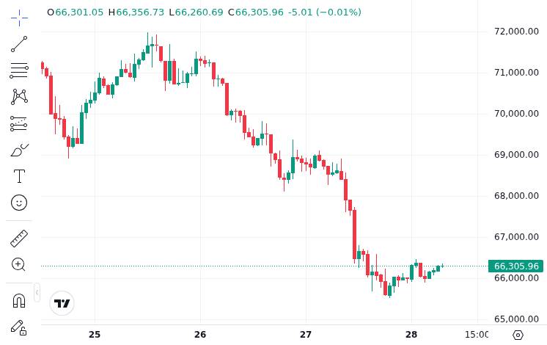Image resolution: width=547 pixels, height=345 pixels.
Task: Click the zoom in tool
Action: [x=19, y=264]
